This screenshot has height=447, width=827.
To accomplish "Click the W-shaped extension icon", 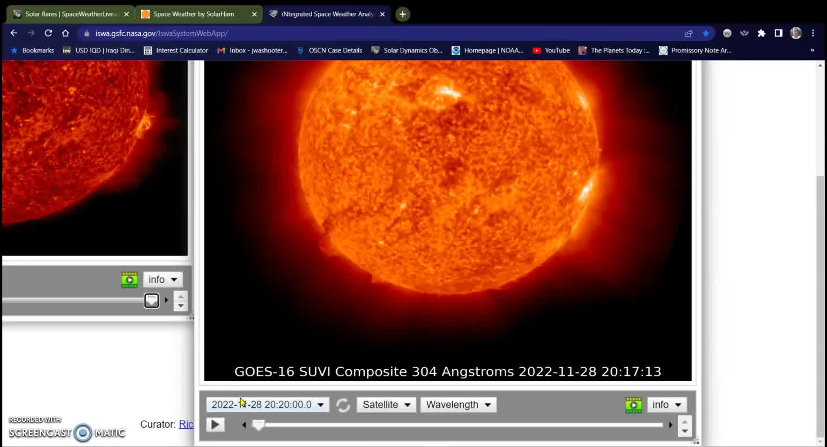I will (744, 33).
